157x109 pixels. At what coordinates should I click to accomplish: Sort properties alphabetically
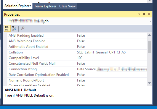click(x=14, y=28)
